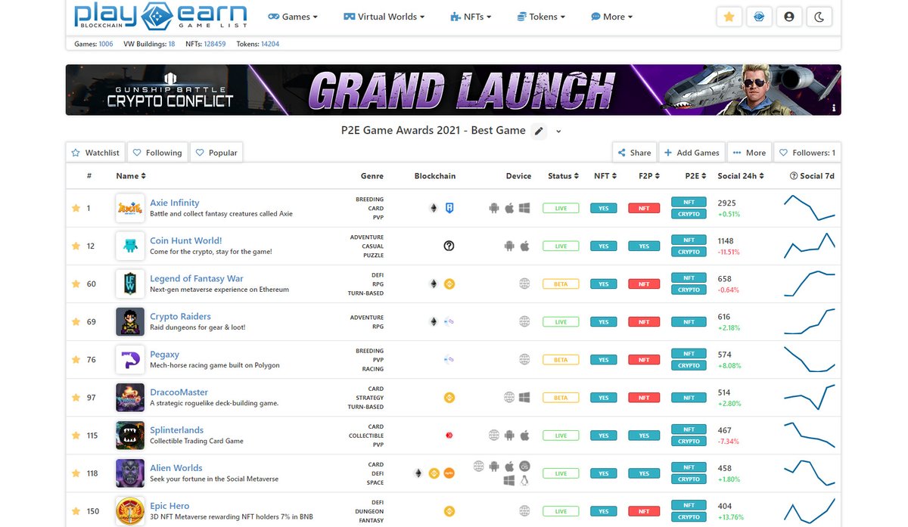Click Polygon icon in Pegaxy row
The height and width of the screenshot is (527, 908).
449,359
